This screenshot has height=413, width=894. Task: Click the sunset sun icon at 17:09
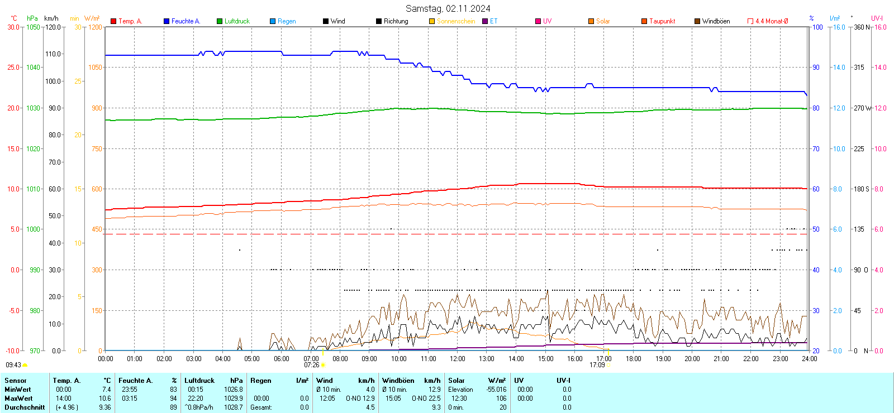608,365
